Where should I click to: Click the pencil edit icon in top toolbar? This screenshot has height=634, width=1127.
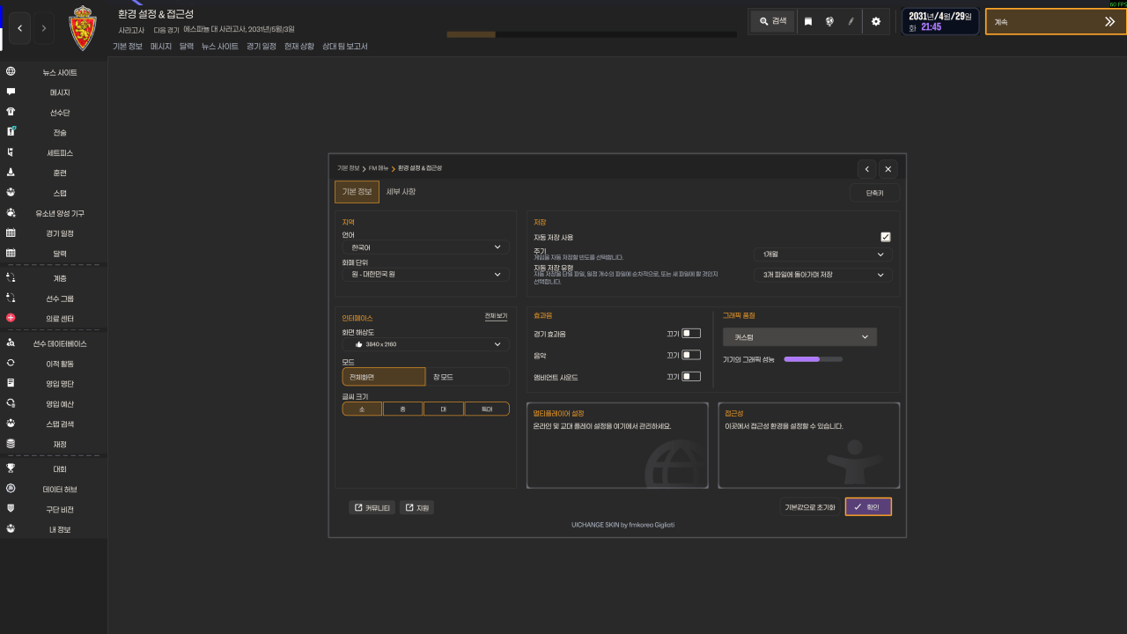tap(851, 21)
